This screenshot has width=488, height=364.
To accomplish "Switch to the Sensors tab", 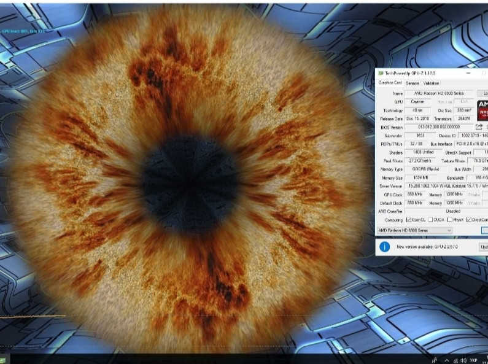I will pyautogui.click(x=412, y=83).
